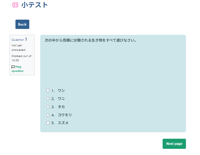Click the question prompt sentence about 鳥類
The width and height of the screenshot is (200, 155).
point(90,40)
